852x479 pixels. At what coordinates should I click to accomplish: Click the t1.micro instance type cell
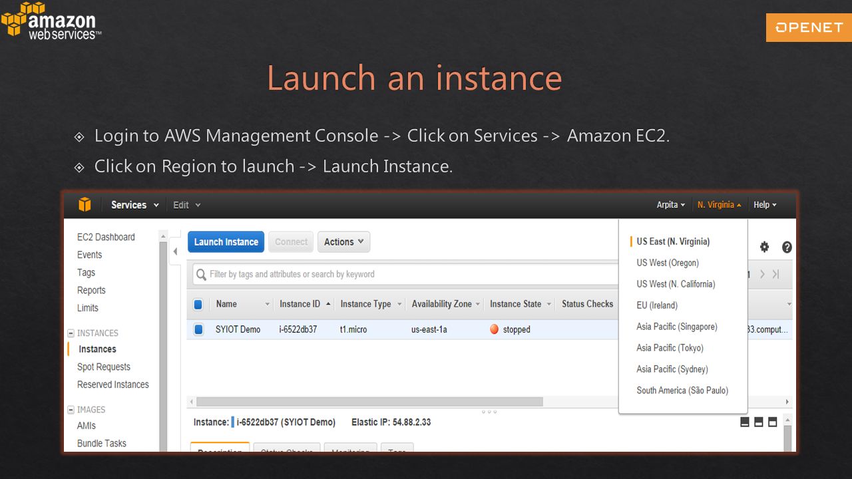tap(353, 329)
